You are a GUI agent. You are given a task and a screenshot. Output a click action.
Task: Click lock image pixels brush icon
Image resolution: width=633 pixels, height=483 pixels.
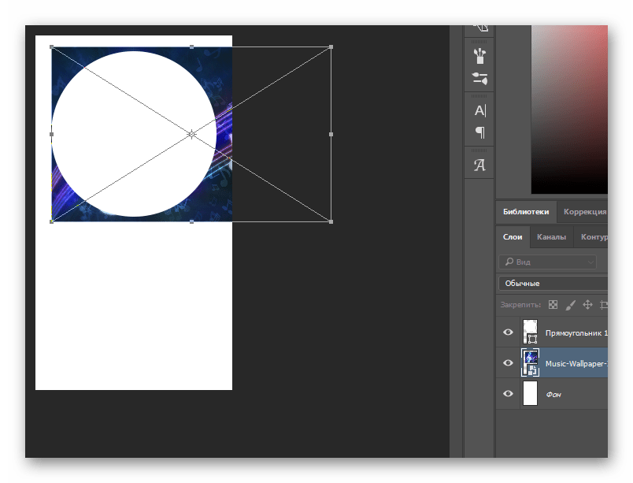(x=571, y=305)
